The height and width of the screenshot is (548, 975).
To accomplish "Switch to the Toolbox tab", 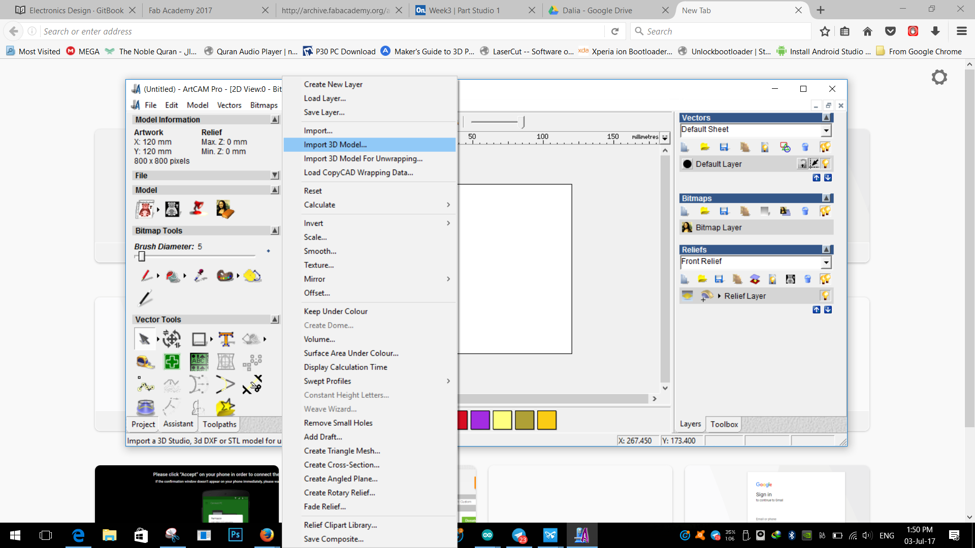I will click(x=724, y=424).
